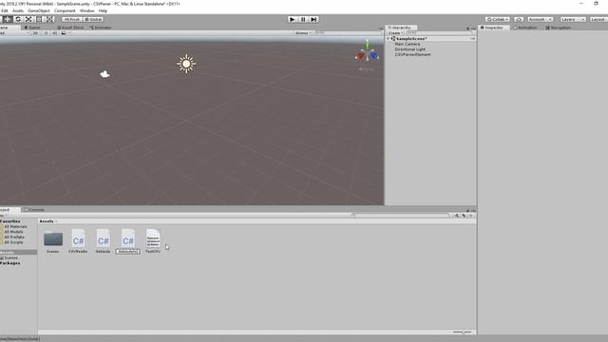This screenshot has width=608, height=342.
Task: Click the Sun directional light gizmo
Action: coord(186,64)
